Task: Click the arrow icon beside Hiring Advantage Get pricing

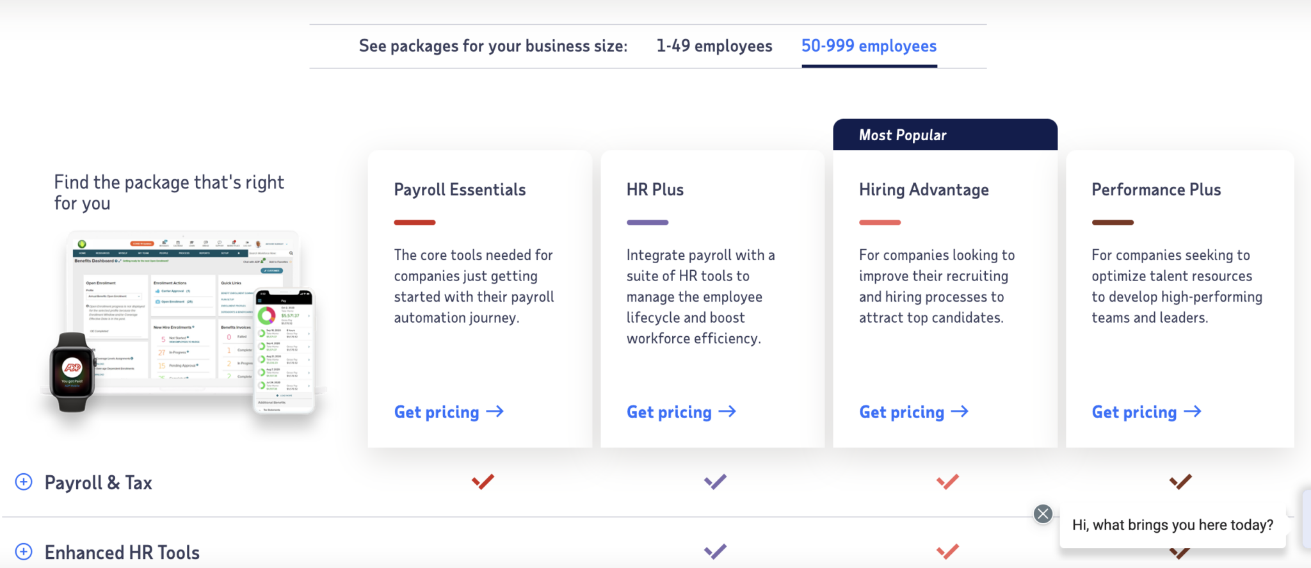Action: coord(960,412)
